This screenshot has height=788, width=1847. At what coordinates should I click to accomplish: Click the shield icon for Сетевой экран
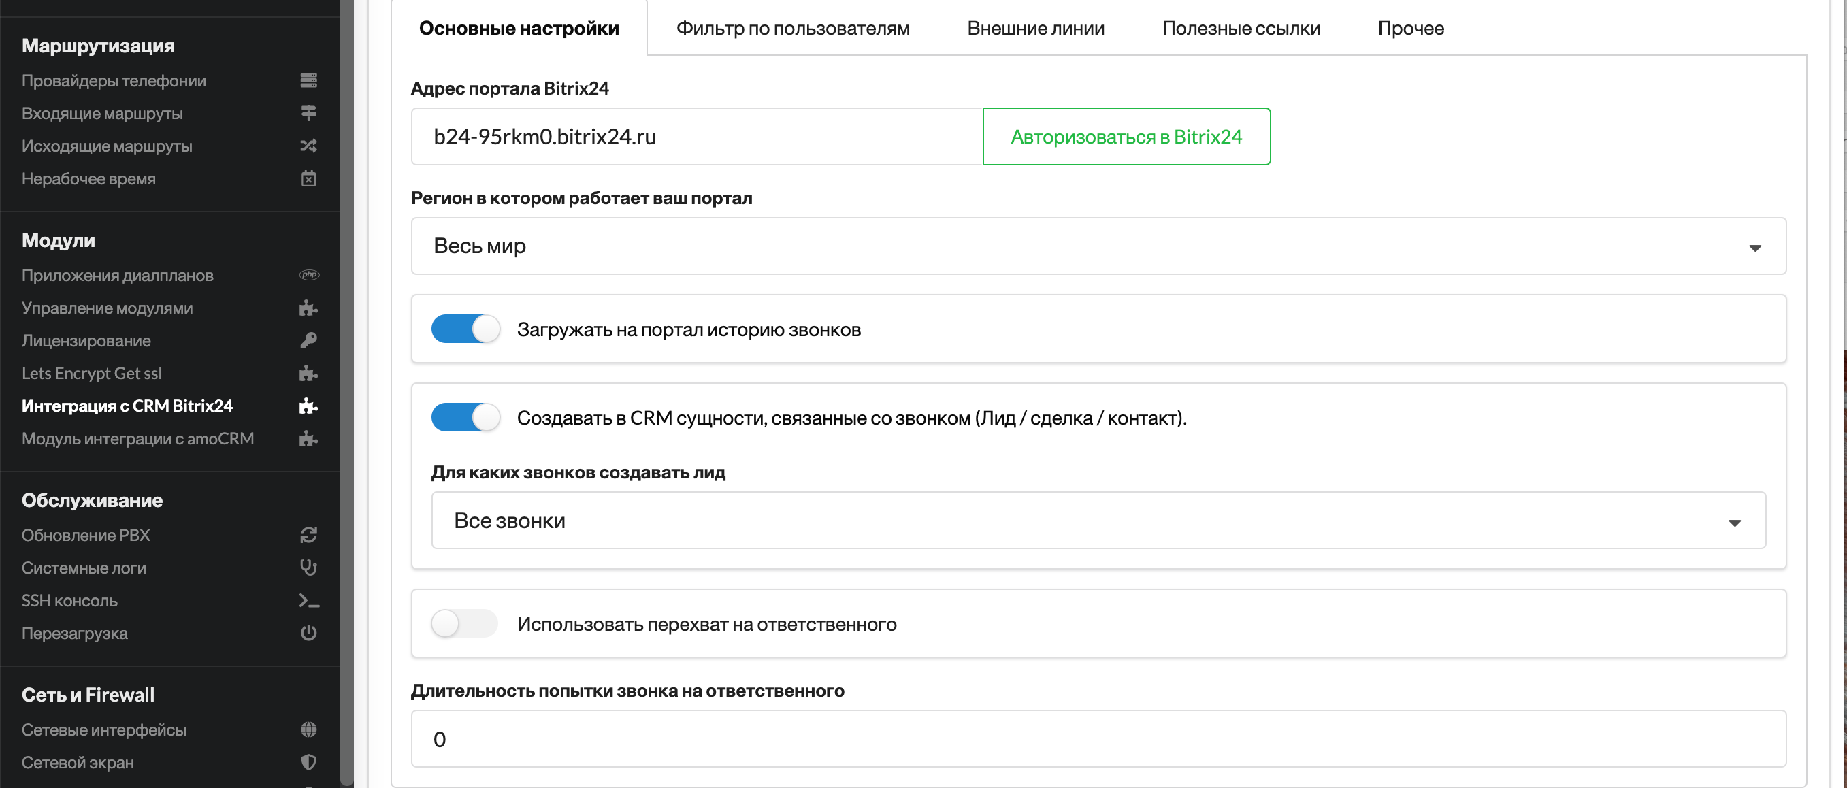coord(308,762)
